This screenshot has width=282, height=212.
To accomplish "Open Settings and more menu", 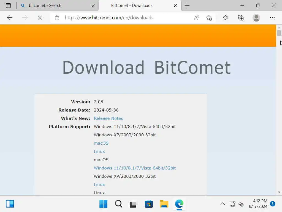I will click(272, 18).
